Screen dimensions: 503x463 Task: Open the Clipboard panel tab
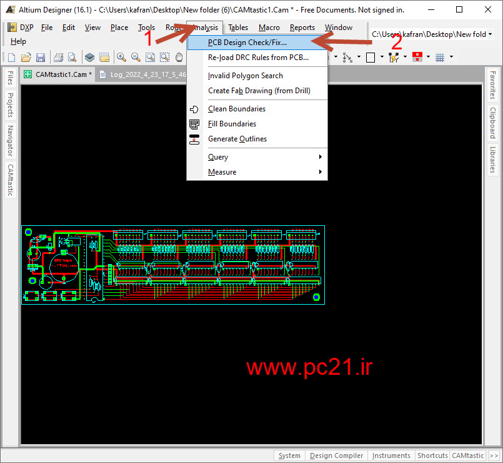493,123
